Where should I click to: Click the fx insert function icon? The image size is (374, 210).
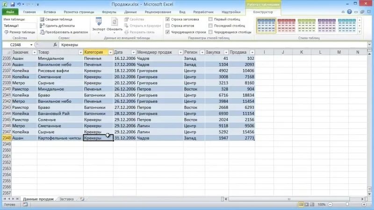(x=55, y=45)
